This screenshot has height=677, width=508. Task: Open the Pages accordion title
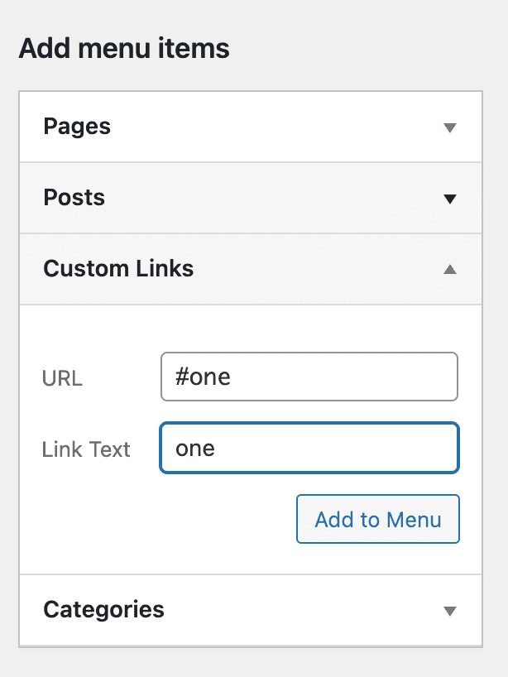pyautogui.click(x=77, y=127)
